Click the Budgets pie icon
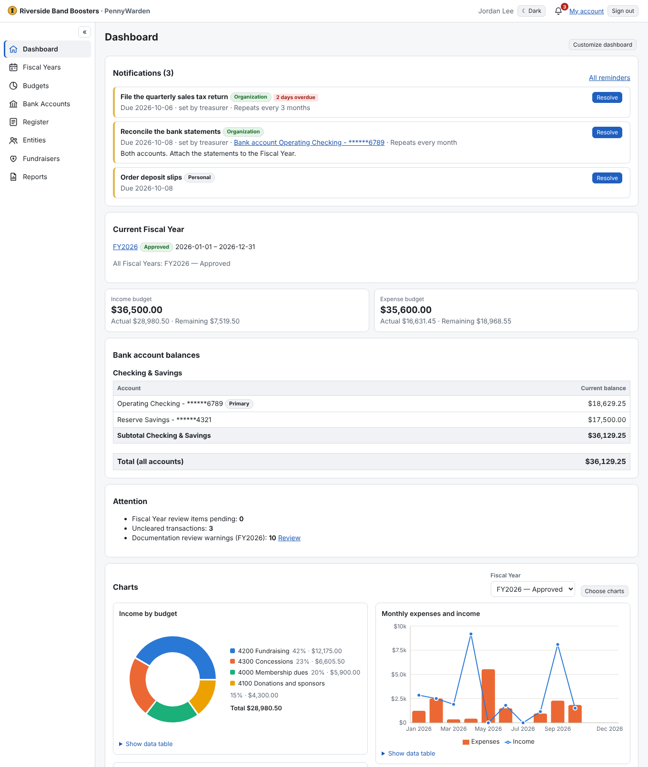Screen dimensions: 648x767 tap(13, 86)
